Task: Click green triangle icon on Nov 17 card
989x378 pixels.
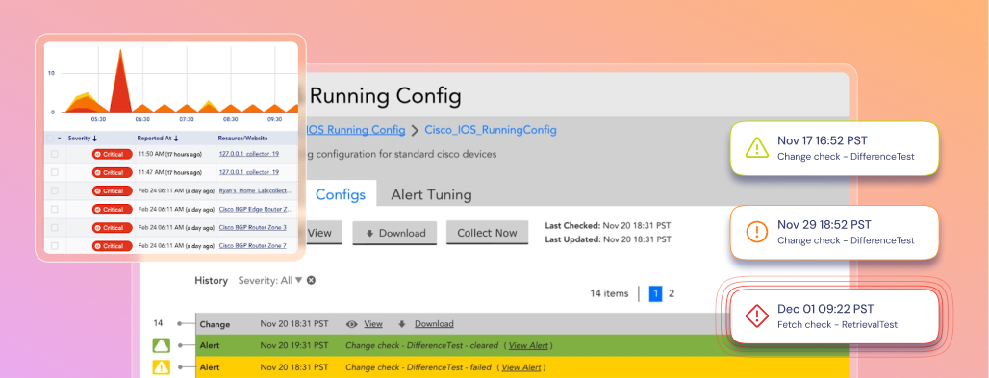Action: click(756, 148)
